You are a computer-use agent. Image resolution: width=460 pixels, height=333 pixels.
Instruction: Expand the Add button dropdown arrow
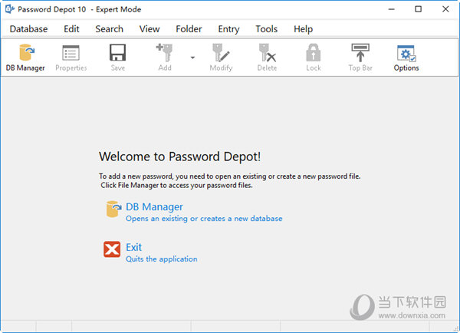tap(192, 58)
